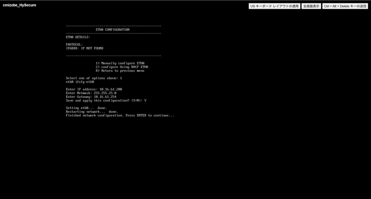
Task: Click the cmizobe_HySecure console title
Action: click(x=19, y=5)
